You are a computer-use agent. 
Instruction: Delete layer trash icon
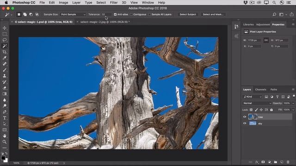coord(288,162)
